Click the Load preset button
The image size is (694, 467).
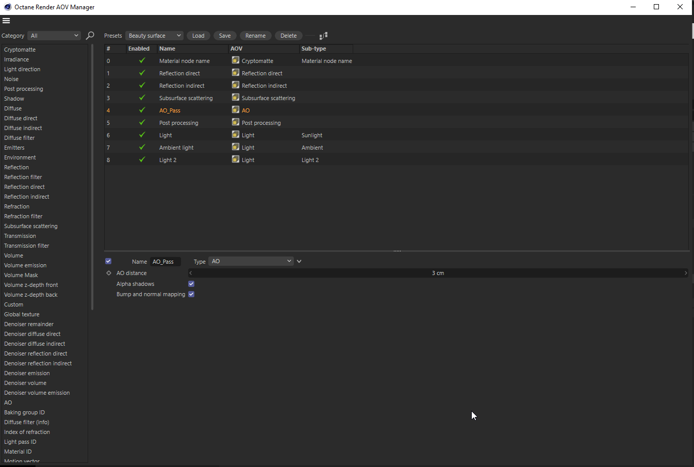click(x=199, y=36)
